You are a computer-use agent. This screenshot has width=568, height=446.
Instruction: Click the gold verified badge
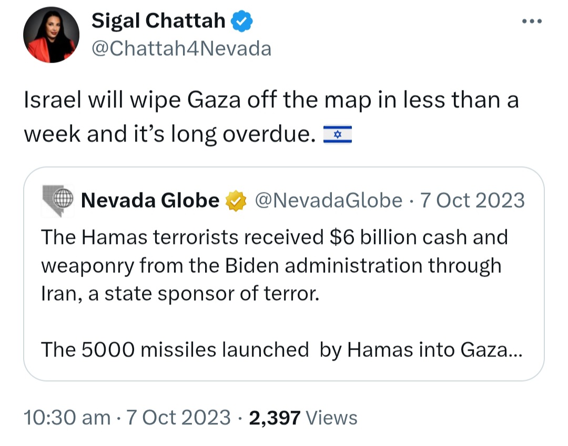point(235,201)
